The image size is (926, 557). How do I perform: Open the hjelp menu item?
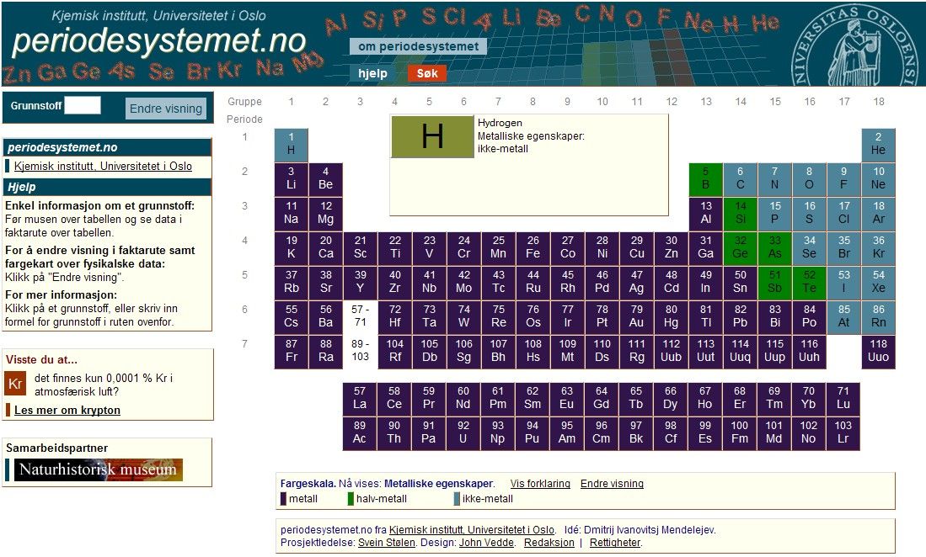point(372,73)
